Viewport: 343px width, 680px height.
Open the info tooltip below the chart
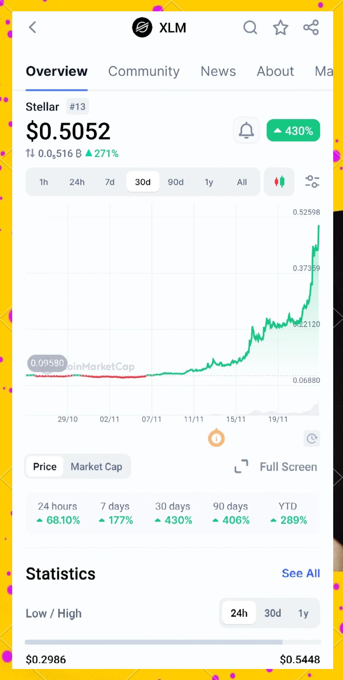click(216, 438)
